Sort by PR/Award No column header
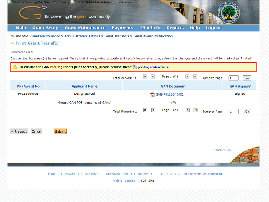269x202 pixels. pyautogui.click(x=28, y=86)
